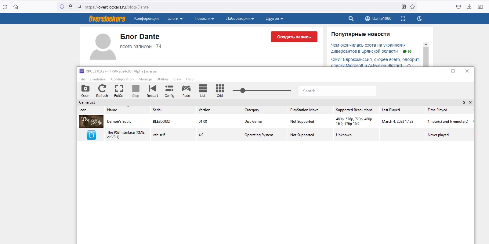Open the Dante1980 user profile

378,19
